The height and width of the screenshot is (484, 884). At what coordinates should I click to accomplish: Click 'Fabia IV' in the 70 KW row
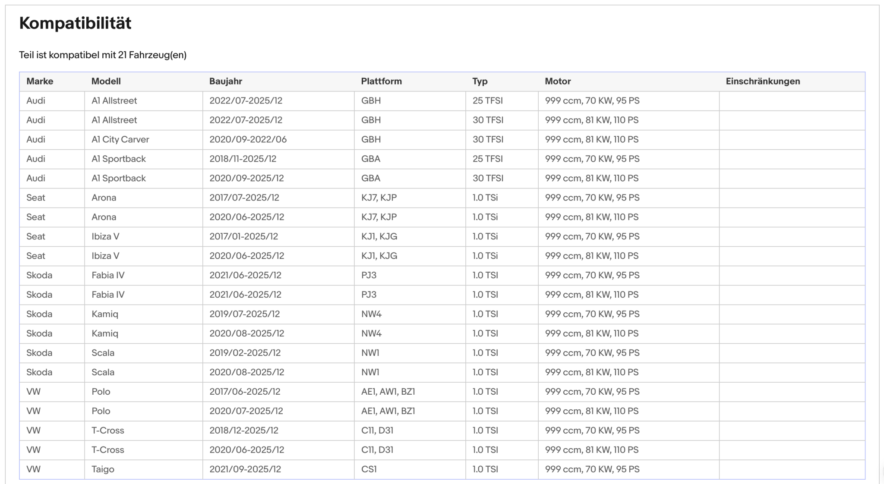tap(108, 275)
